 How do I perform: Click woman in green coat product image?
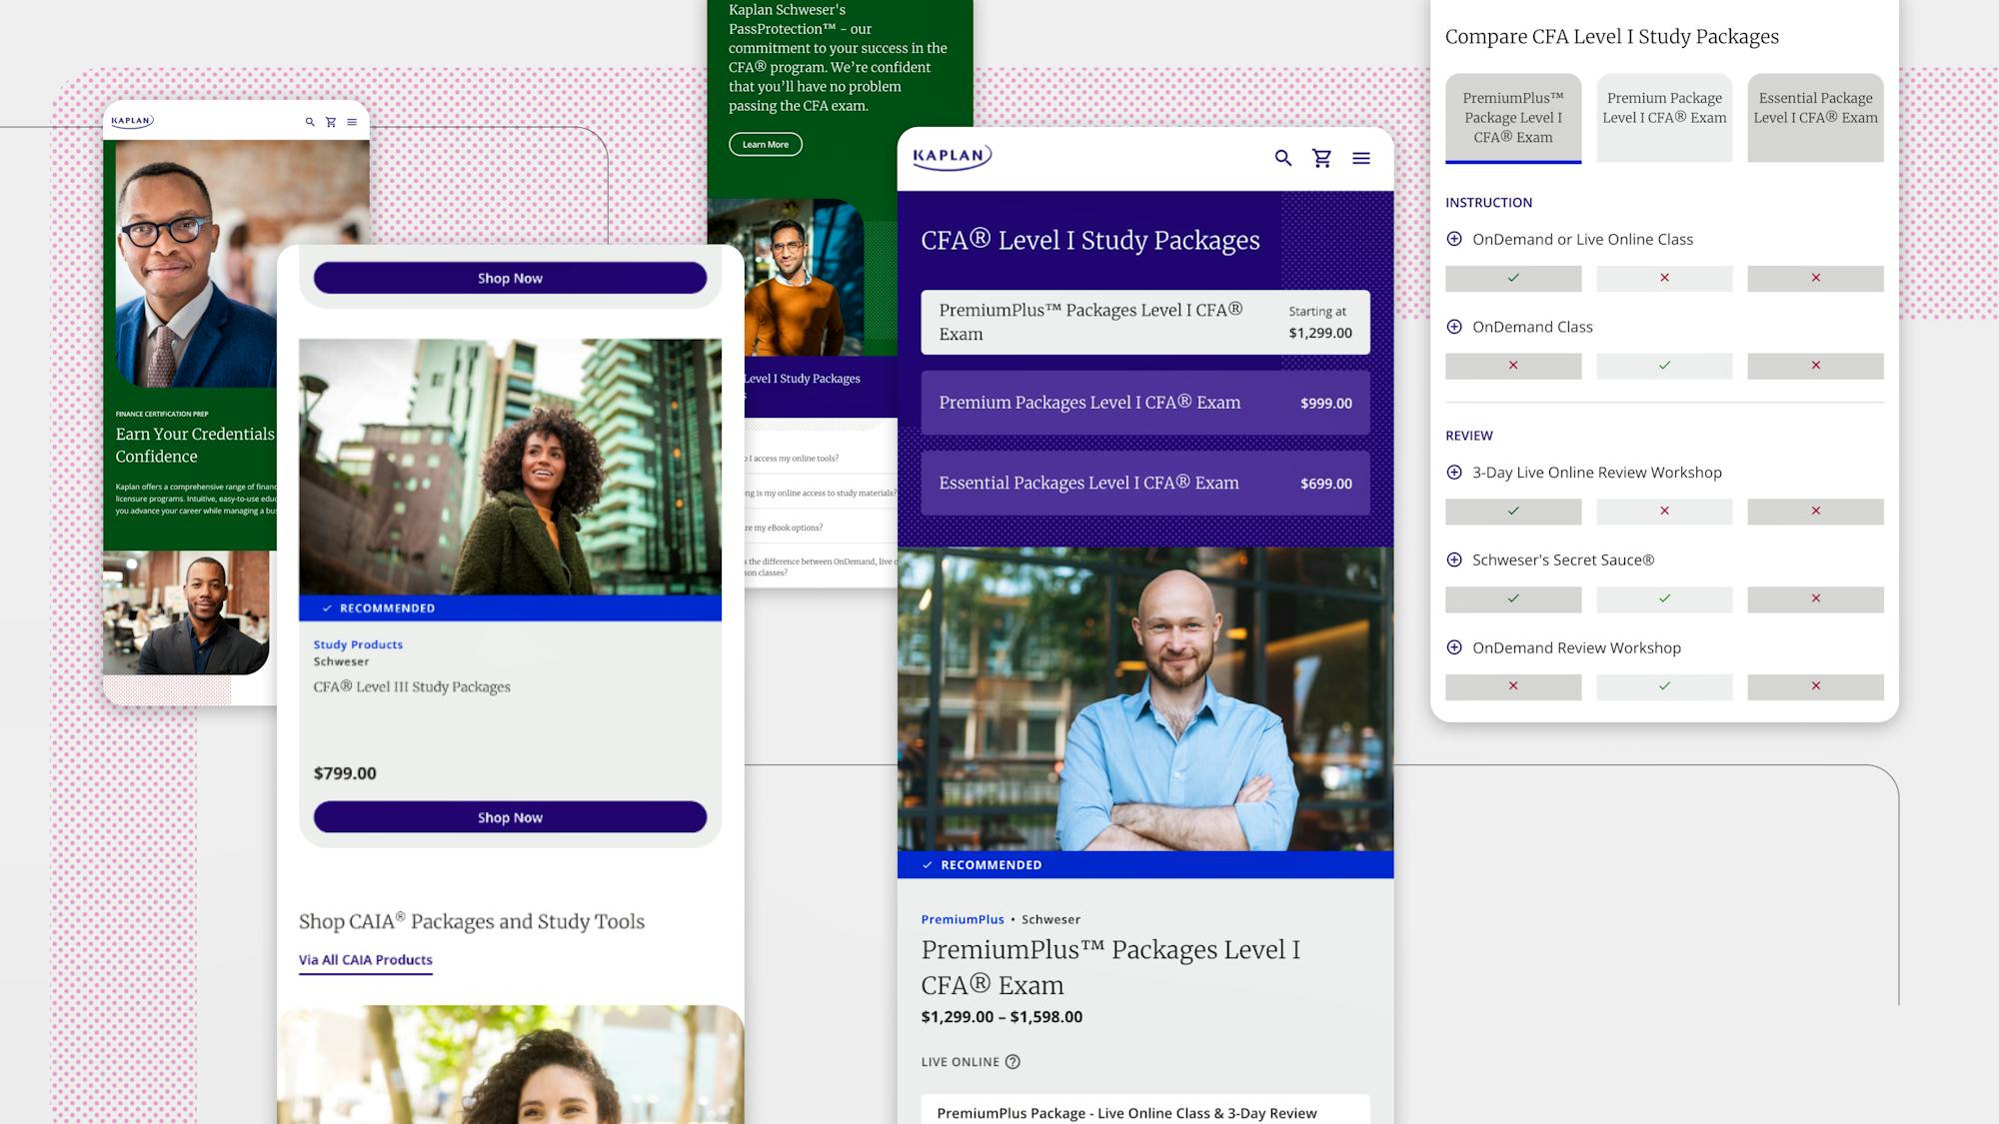pos(510,467)
